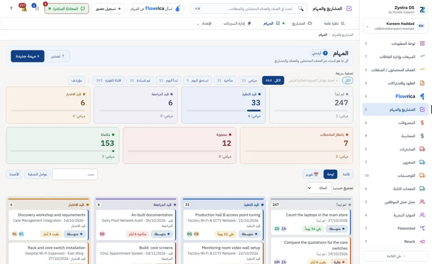Click the help question mark icon
This screenshot has width=432, height=264.
pos(11,9)
